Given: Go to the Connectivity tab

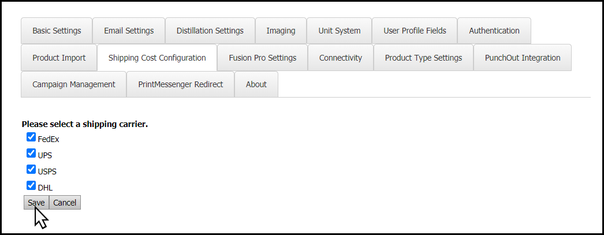Looking at the screenshot, I should coord(341,58).
